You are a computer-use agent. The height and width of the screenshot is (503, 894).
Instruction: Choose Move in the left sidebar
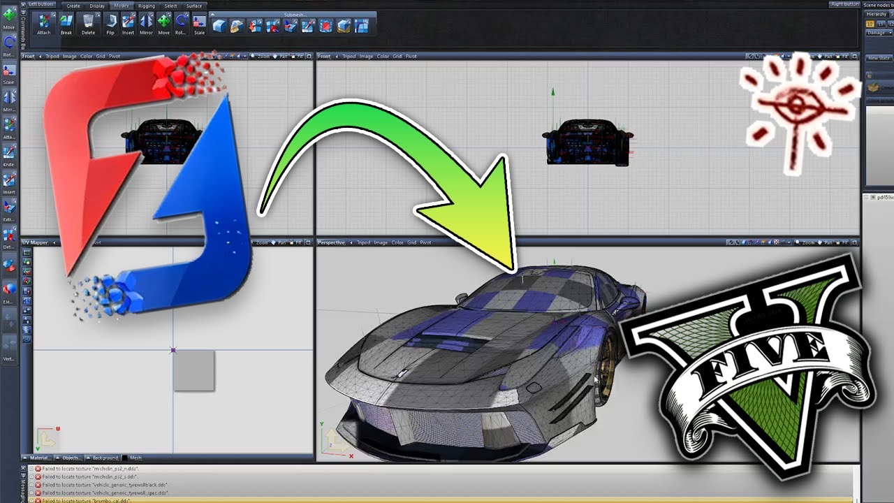9,19
